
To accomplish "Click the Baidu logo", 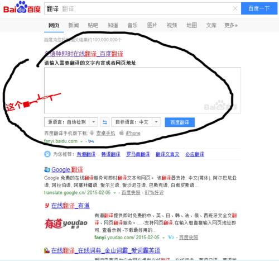I will pyautogui.click(x=22, y=7).
